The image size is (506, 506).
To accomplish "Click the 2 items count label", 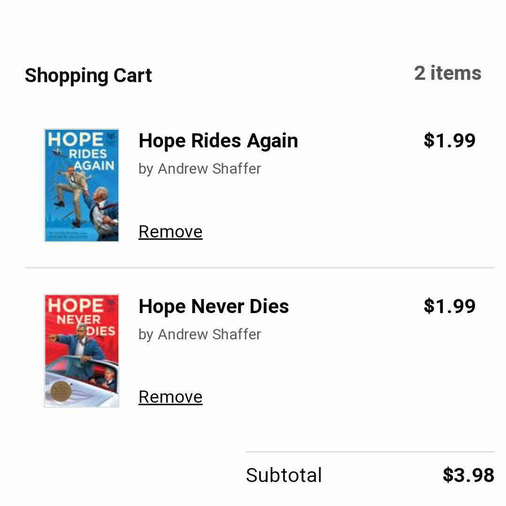I will point(447,73).
